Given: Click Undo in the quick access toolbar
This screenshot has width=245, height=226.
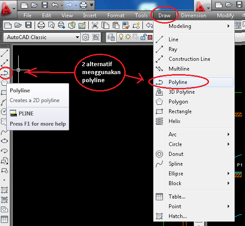Looking at the screenshot, I should click(x=55, y=5).
